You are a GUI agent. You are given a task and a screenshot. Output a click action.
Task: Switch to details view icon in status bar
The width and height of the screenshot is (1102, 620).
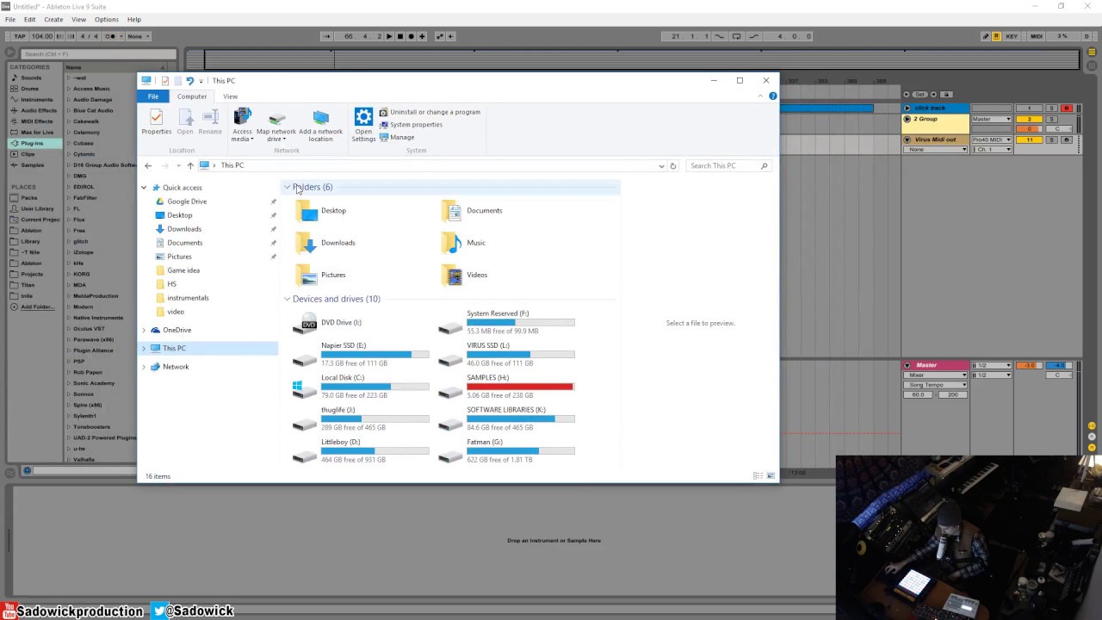758,476
